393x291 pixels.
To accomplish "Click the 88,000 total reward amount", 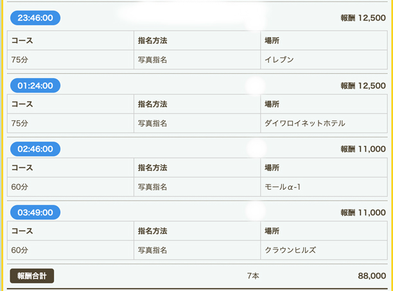I will point(372,276).
